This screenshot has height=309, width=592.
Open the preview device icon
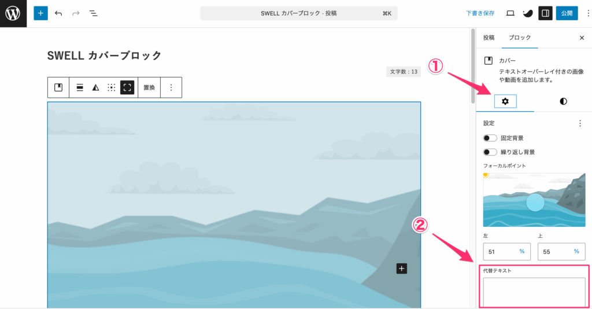point(510,13)
